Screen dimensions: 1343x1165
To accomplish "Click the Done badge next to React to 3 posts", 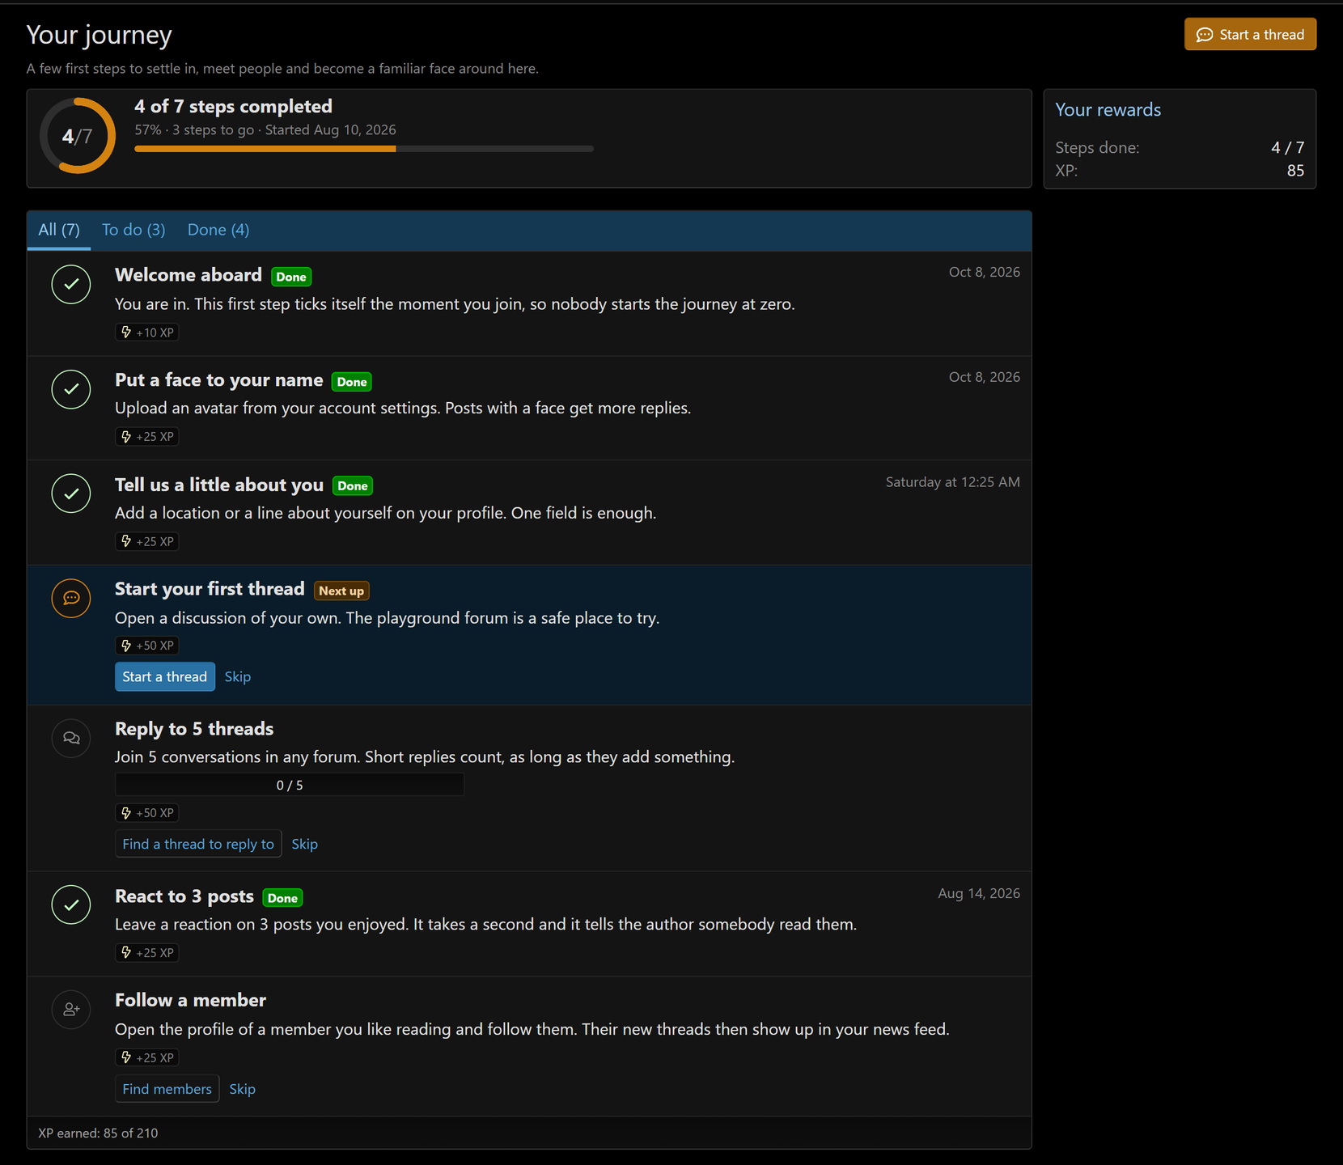I will click(x=282, y=898).
